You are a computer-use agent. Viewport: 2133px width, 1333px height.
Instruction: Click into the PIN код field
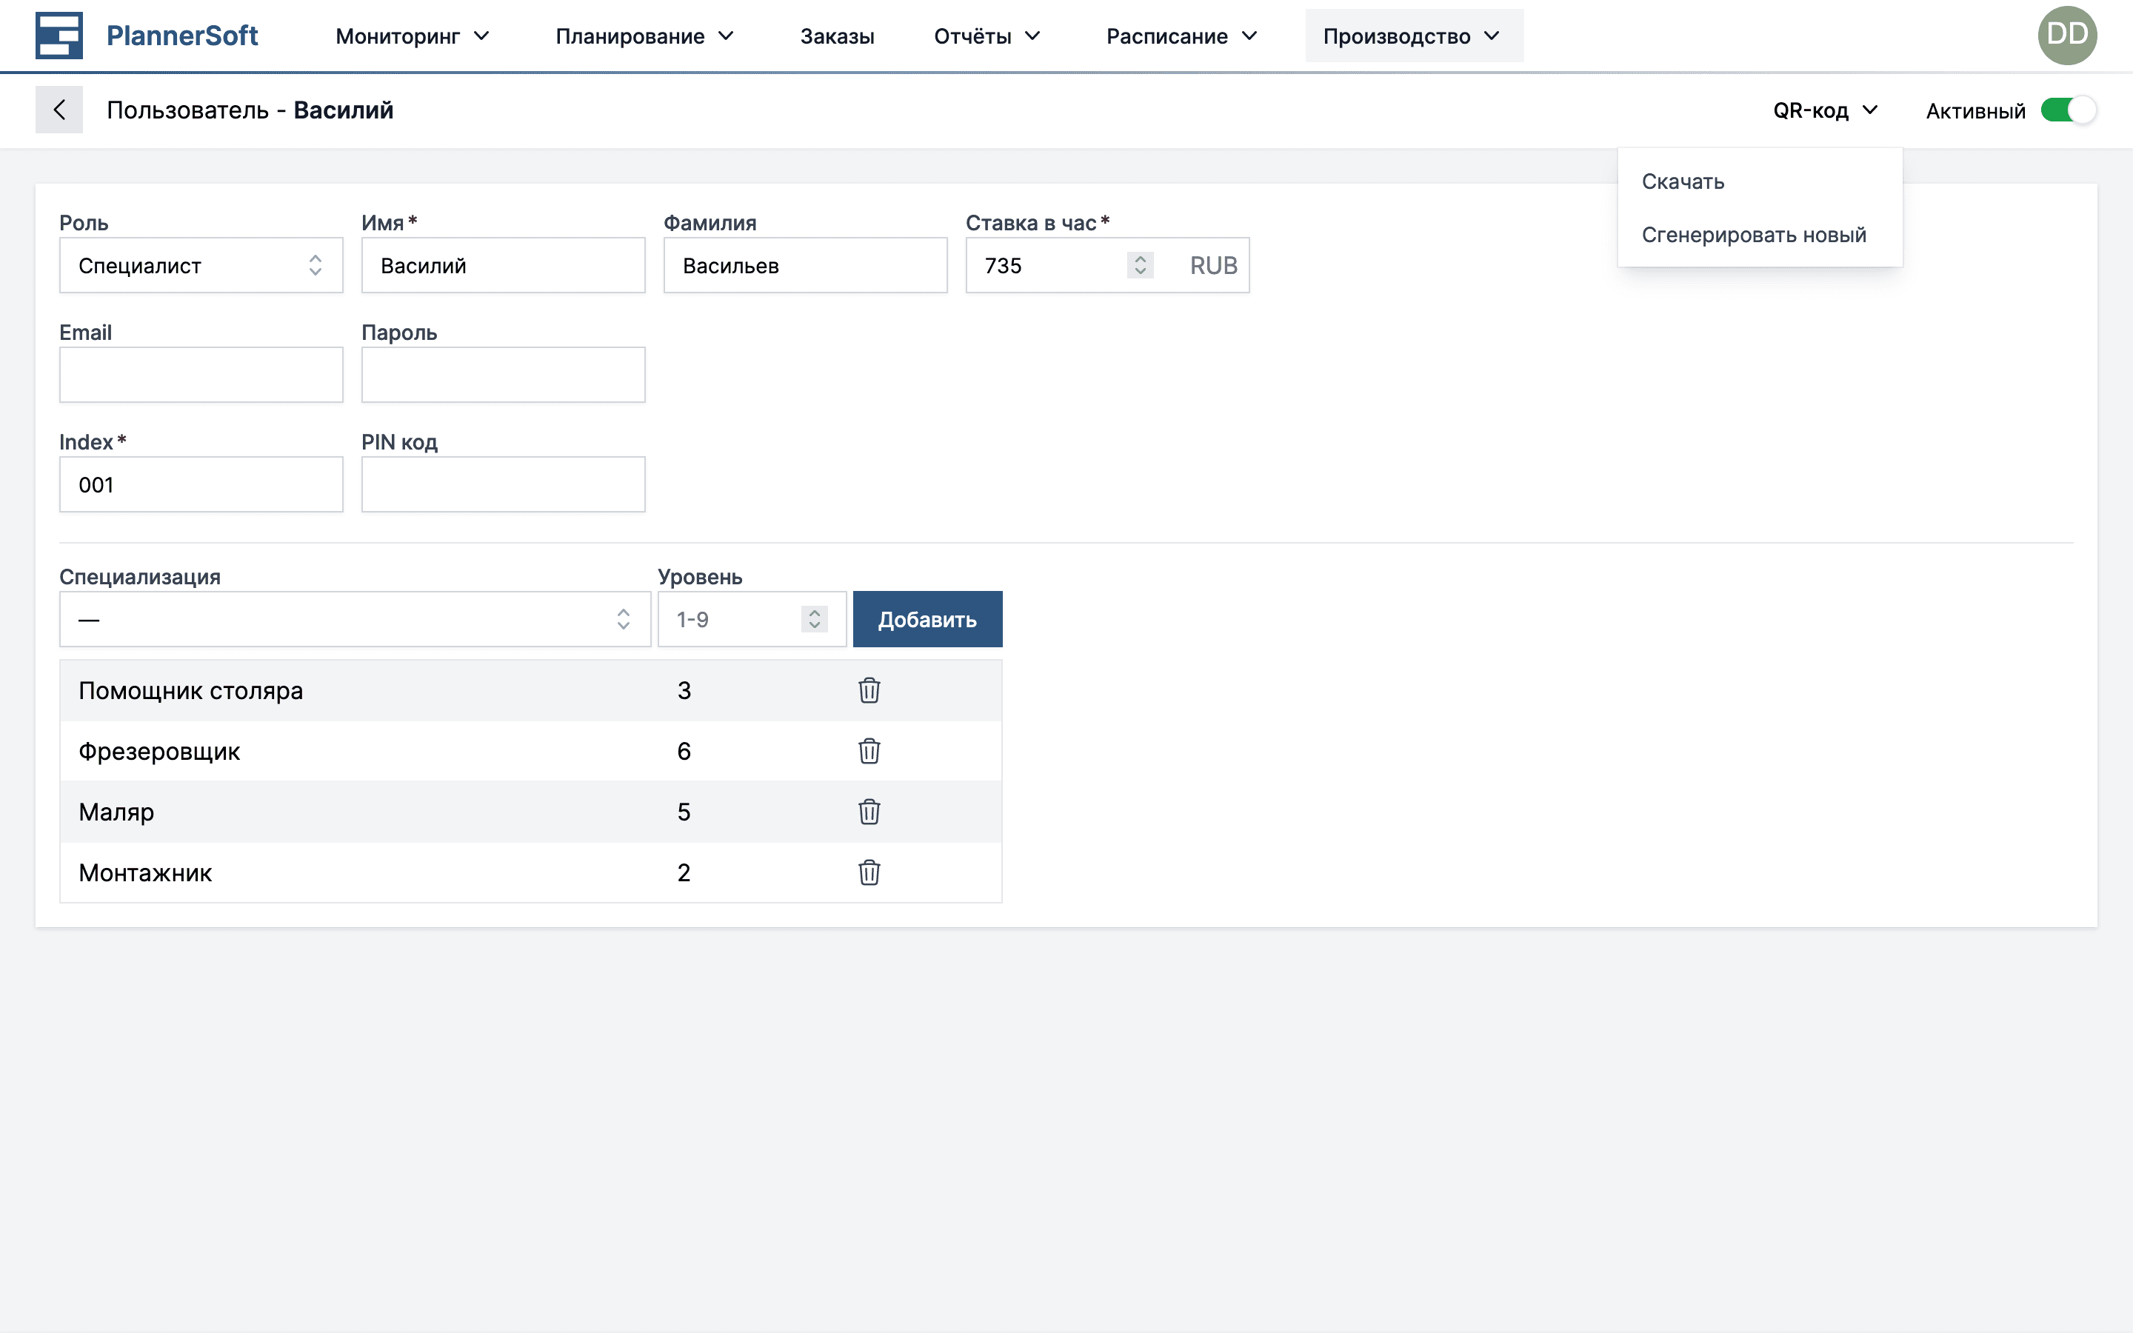pos(504,485)
